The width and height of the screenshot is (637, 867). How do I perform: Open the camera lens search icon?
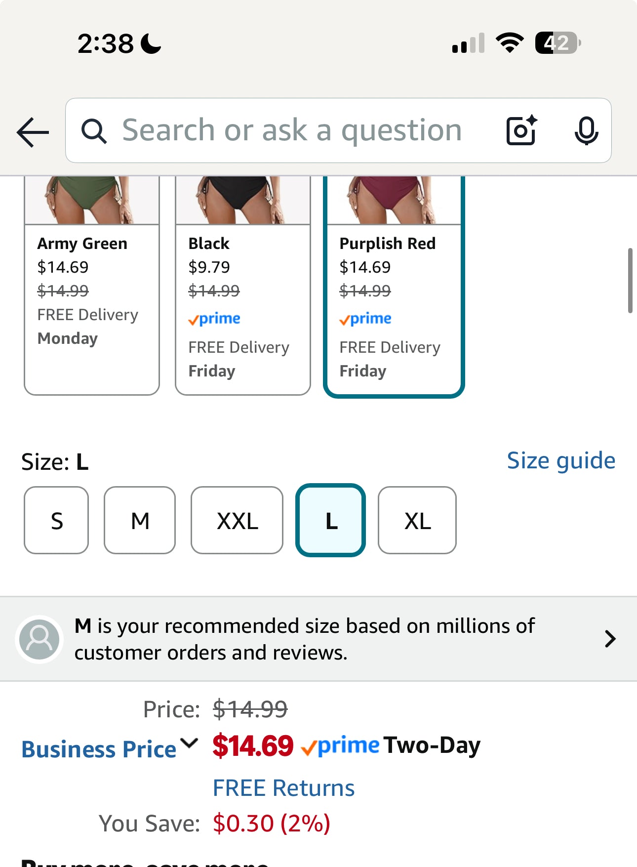521,131
